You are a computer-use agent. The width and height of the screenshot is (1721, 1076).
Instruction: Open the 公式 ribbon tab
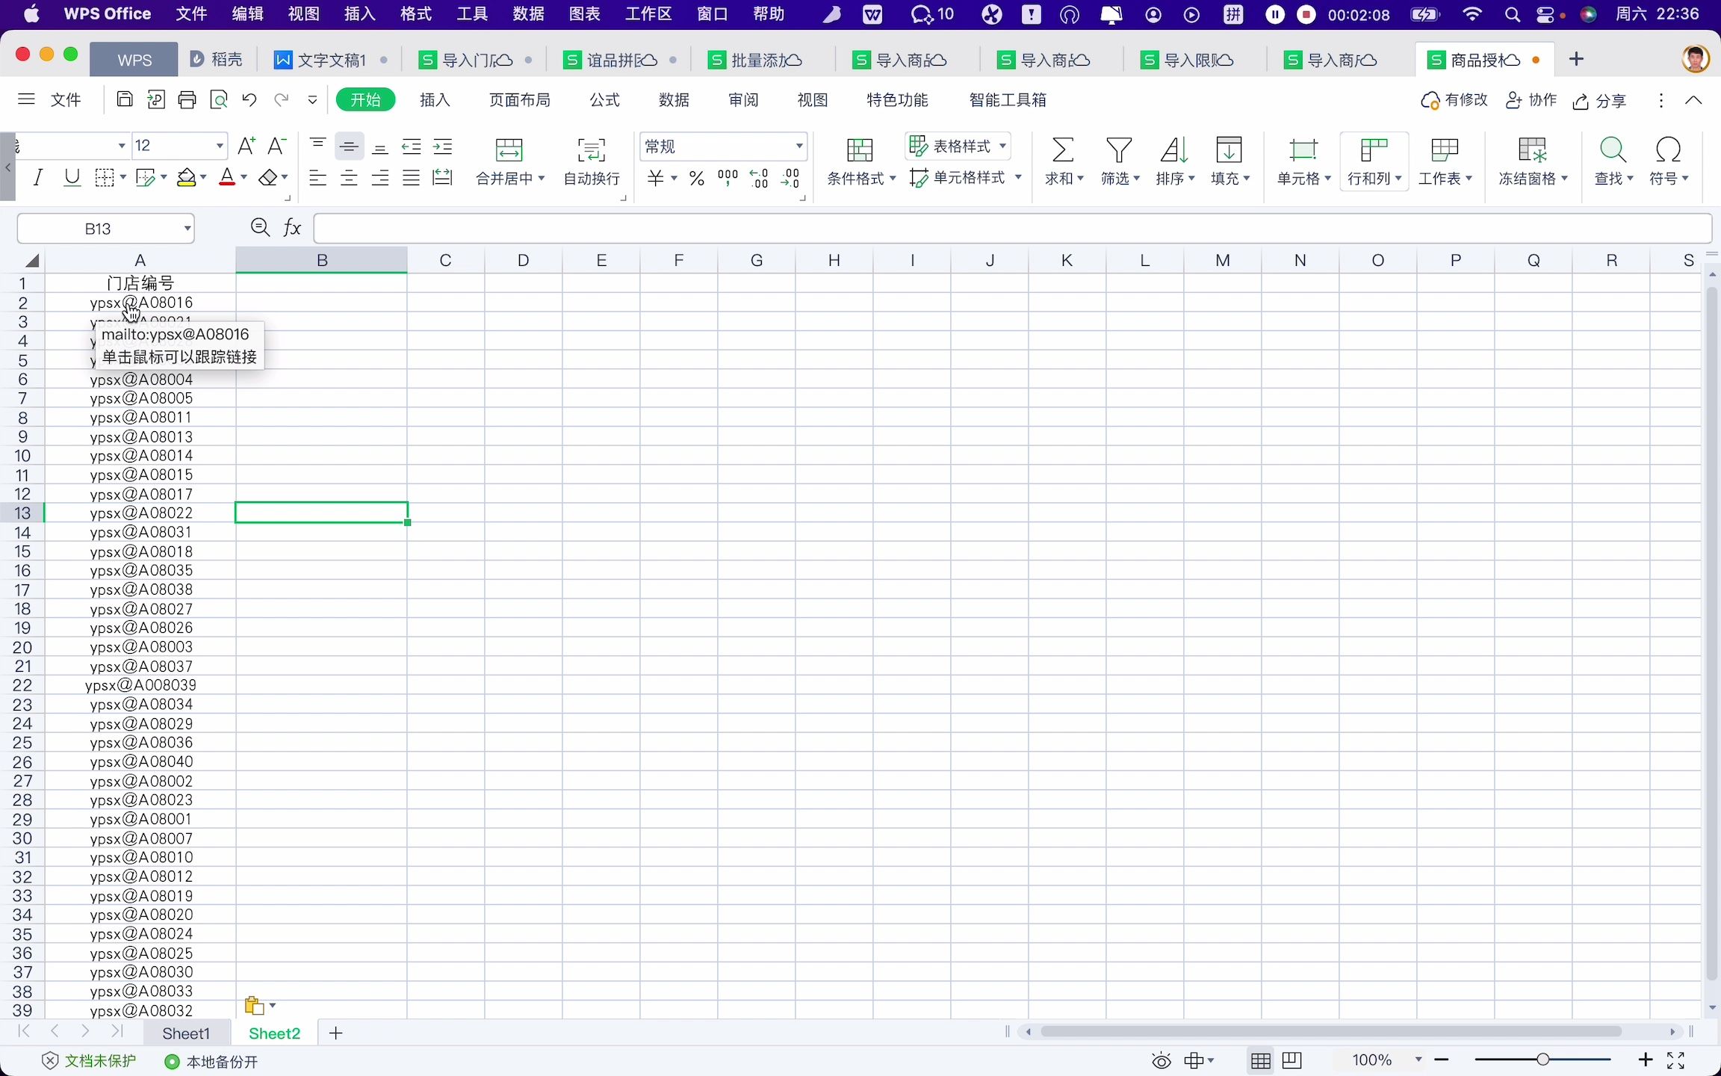pos(604,99)
